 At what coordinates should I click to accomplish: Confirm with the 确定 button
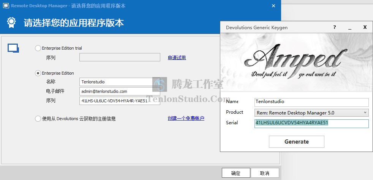point(236,173)
